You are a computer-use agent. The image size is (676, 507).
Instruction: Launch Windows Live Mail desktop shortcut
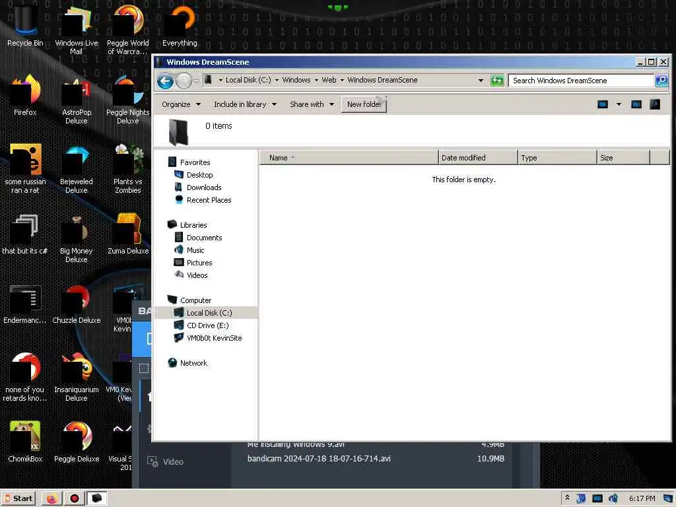(x=77, y=30)
